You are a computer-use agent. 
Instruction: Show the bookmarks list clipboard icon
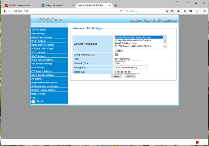[173, 11]
